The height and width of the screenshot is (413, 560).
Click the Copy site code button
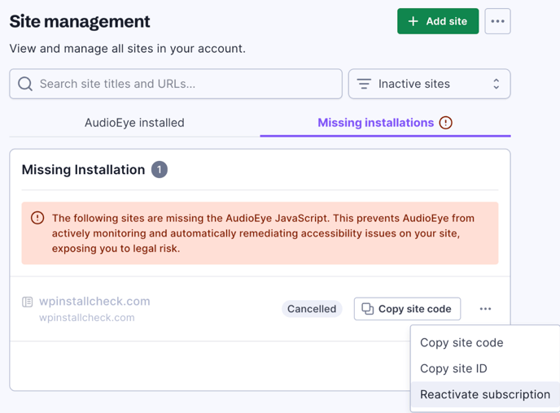407,309
